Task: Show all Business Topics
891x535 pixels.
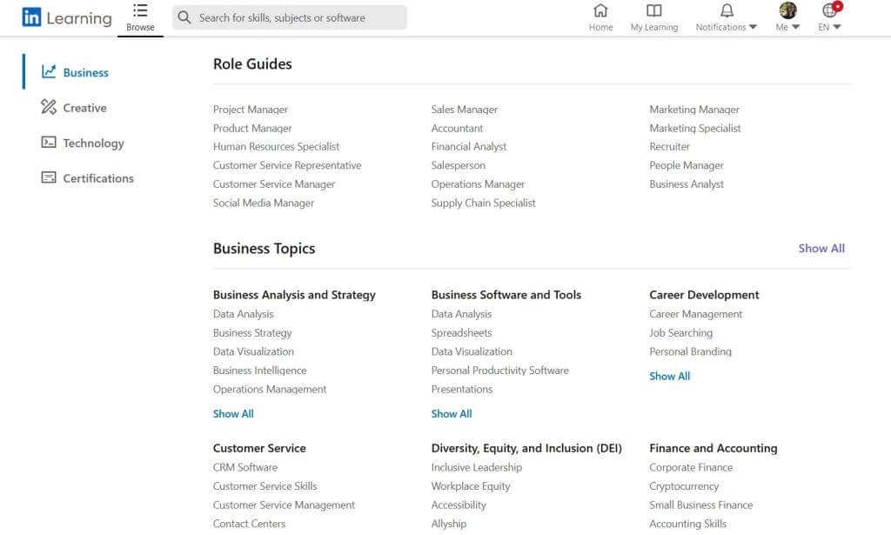Action: tap(821, 248)
